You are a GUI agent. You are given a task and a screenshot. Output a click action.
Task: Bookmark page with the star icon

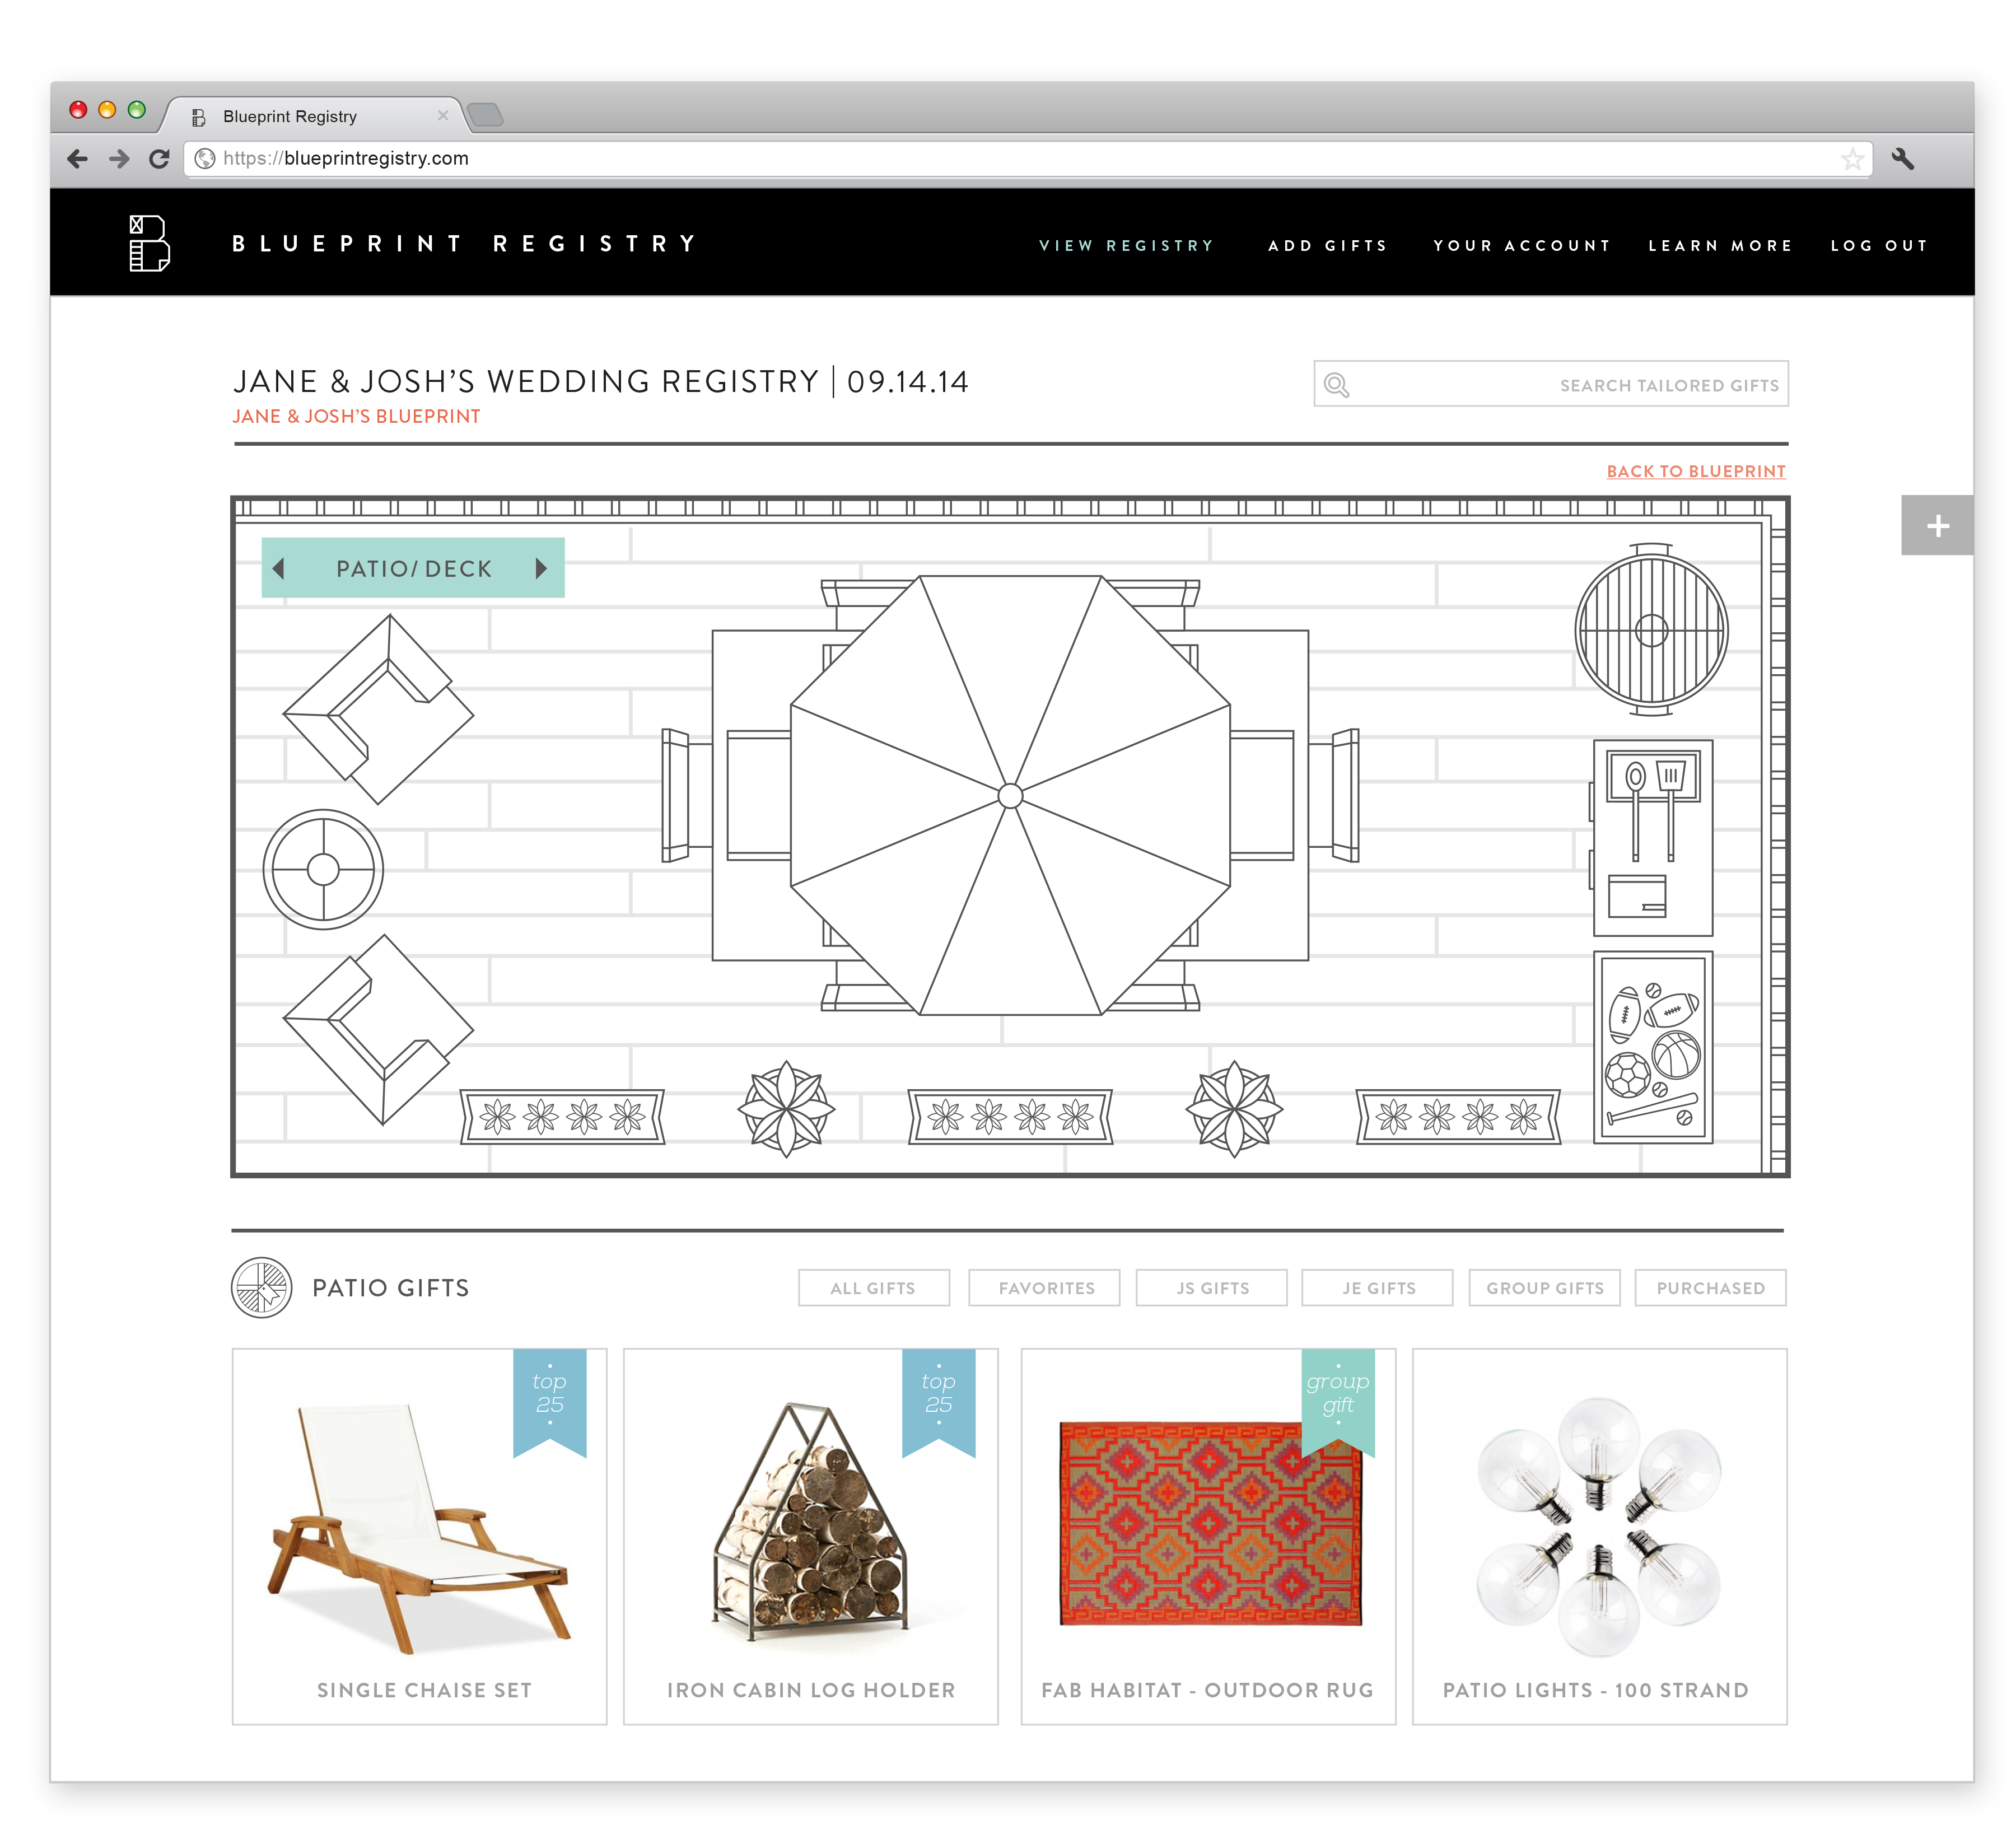(1853, 158)
